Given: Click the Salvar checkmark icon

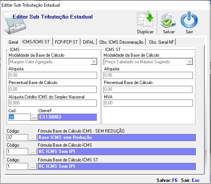Looking at the screenshot, I should (x=168, y=20).
